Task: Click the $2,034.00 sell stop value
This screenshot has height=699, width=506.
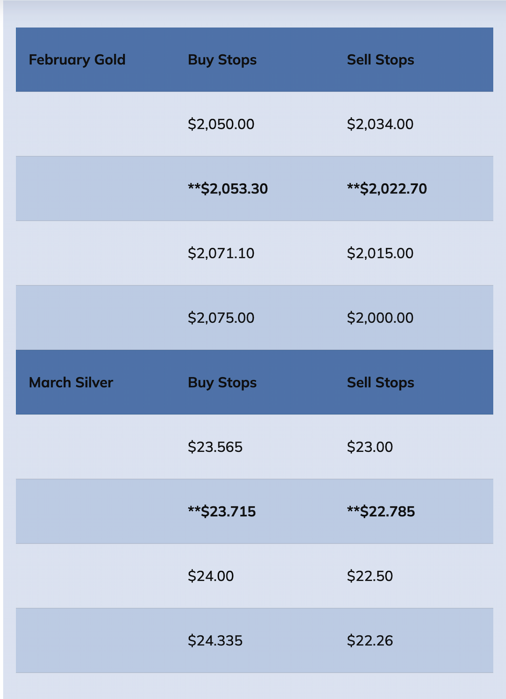Action: click(380, 124)
